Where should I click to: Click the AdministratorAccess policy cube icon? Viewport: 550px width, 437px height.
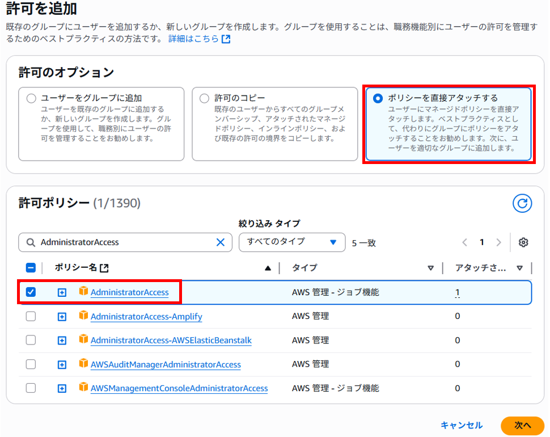pos(83,291)
